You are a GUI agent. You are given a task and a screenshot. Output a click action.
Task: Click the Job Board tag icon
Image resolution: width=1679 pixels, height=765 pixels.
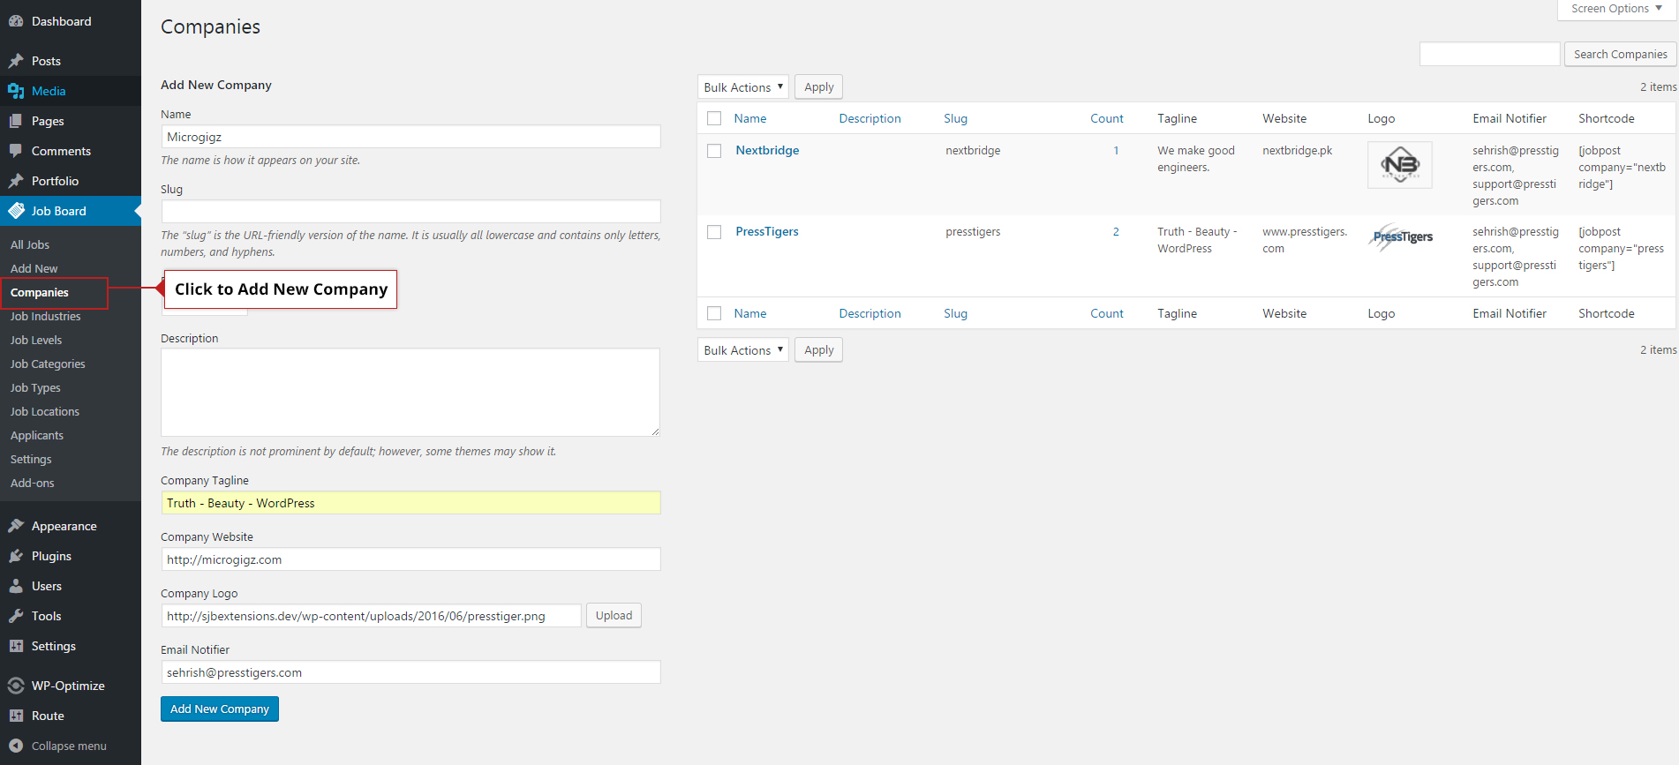[x=16, y=211]
